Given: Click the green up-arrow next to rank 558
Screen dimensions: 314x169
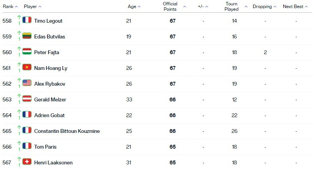Looking at the screenshot, I should 19,17.
